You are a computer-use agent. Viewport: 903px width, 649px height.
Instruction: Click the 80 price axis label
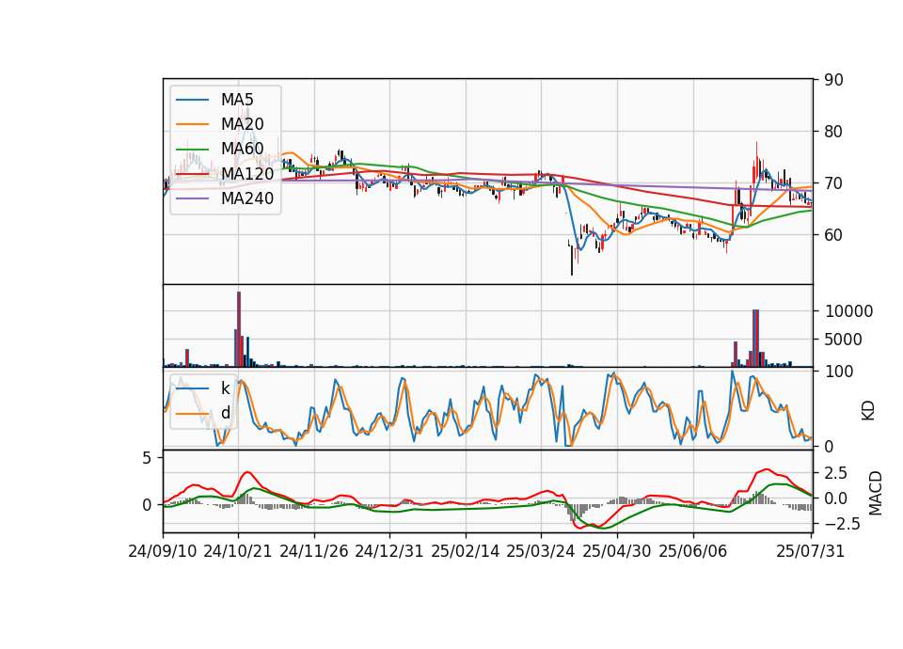point(833,132)
